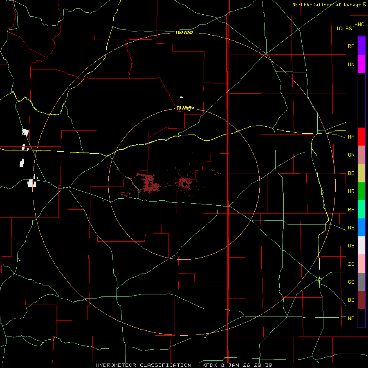This screenshot has height=368, width=368.
Task: Choose the mint green RA color swatch
Action: tap(361, 209)
